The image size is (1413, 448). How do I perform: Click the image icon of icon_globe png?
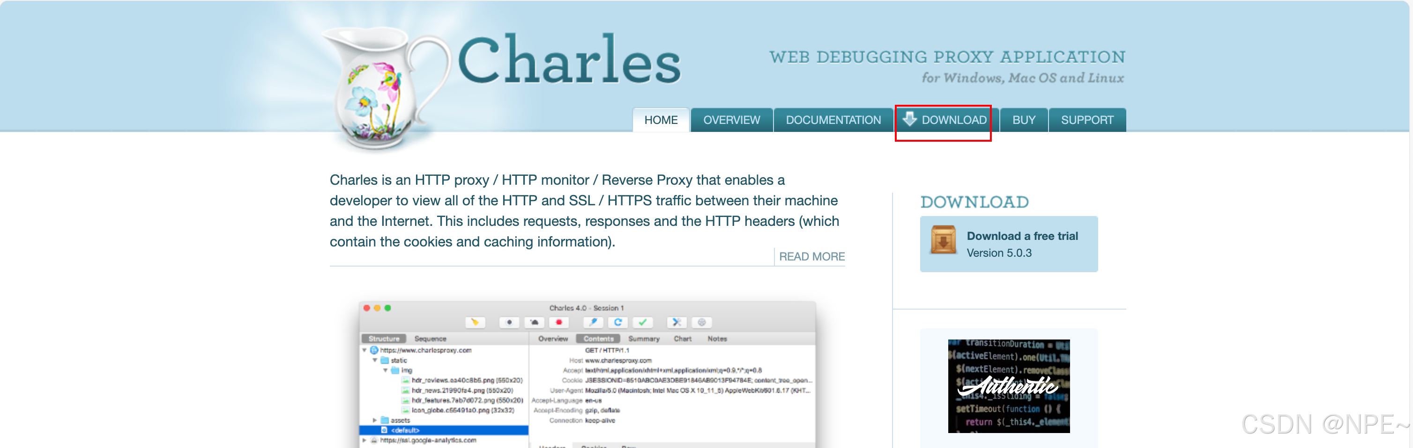pos(406,411)
